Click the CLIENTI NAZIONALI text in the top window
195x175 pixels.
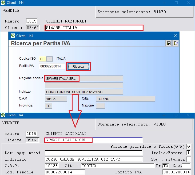tap(66, 21)
